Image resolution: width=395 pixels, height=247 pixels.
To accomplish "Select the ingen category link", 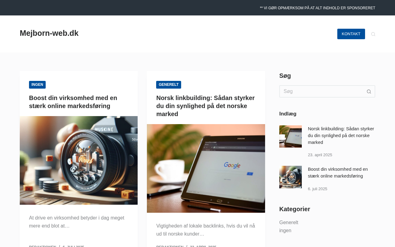I will point(285,230).
